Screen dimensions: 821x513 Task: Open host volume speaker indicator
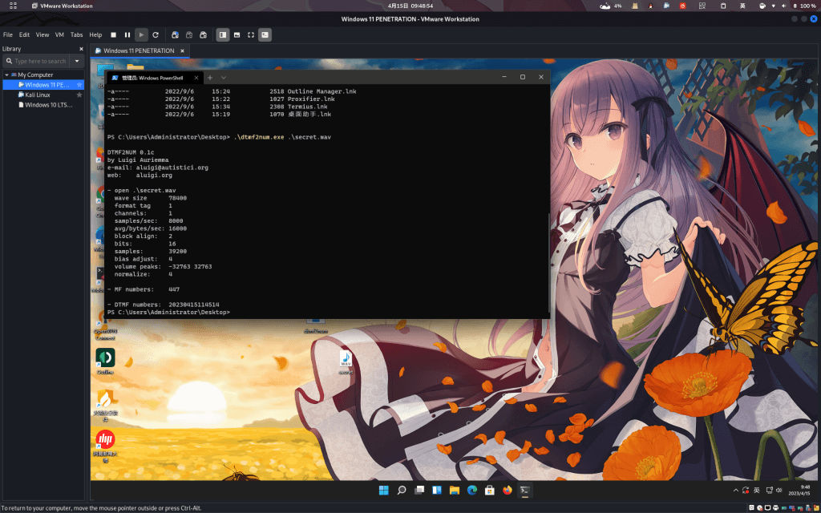click(784, 6)
